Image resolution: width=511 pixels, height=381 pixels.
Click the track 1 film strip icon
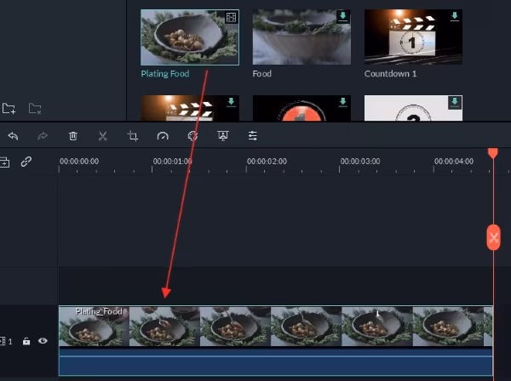(x=3, y=341)
